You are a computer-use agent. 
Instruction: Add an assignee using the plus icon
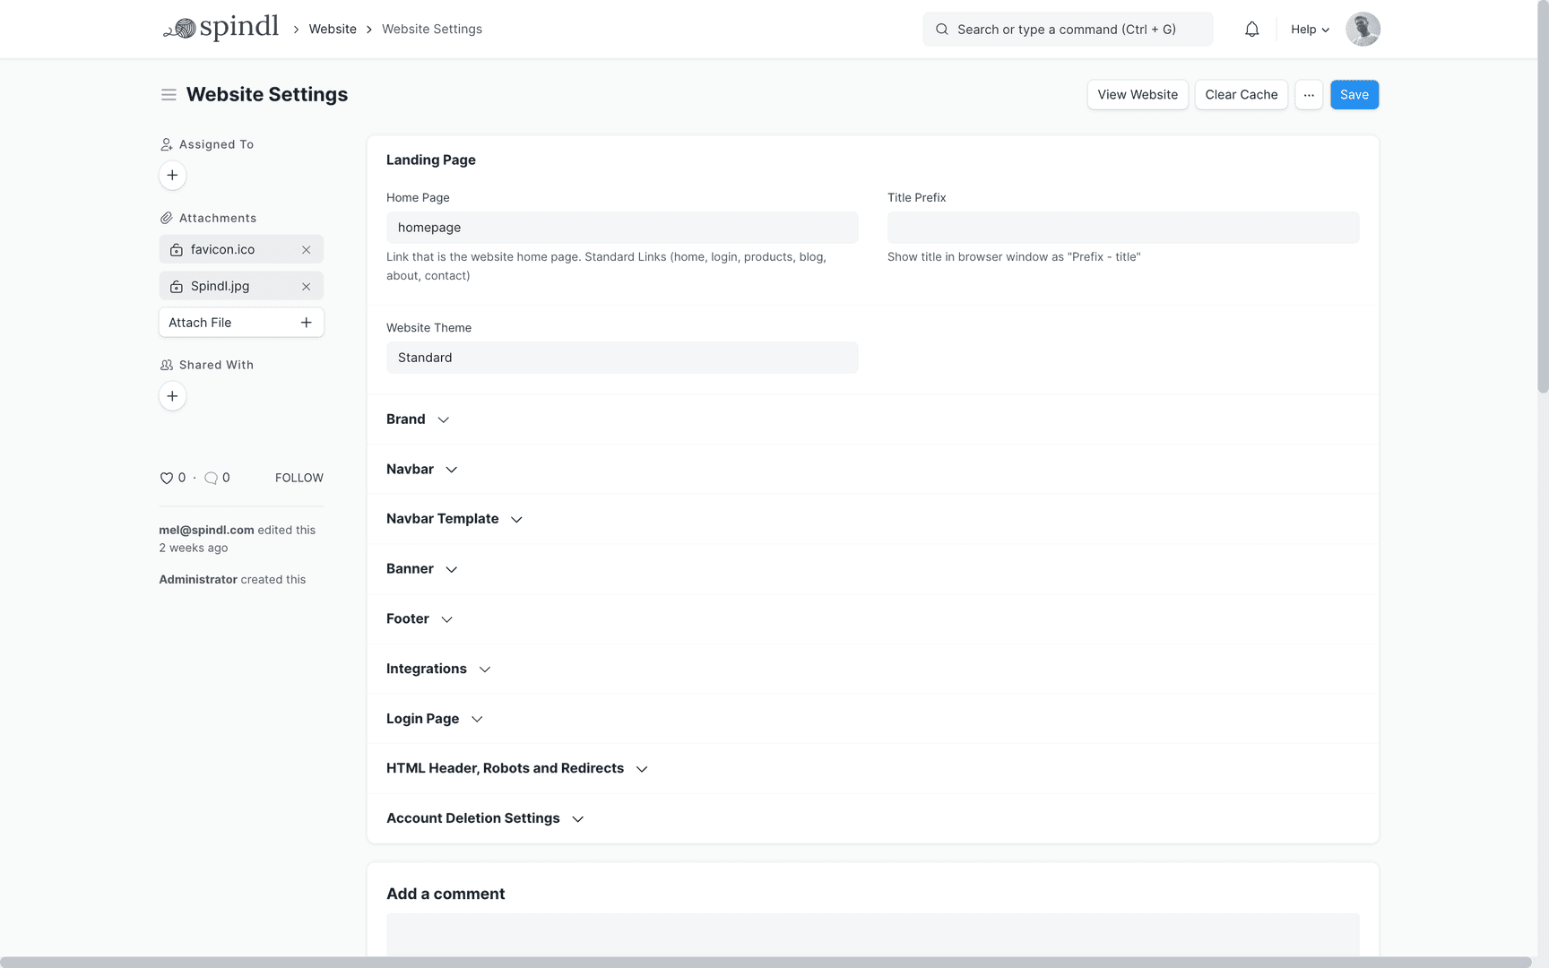pyautogui.click(x=172, y=175)
